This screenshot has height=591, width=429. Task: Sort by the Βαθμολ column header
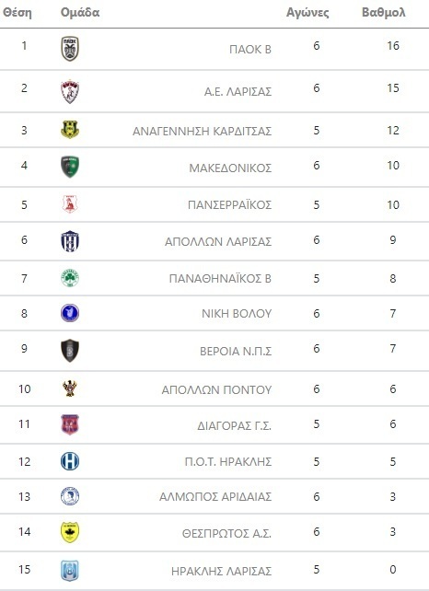pyautogui.click(x=383, y=13)
